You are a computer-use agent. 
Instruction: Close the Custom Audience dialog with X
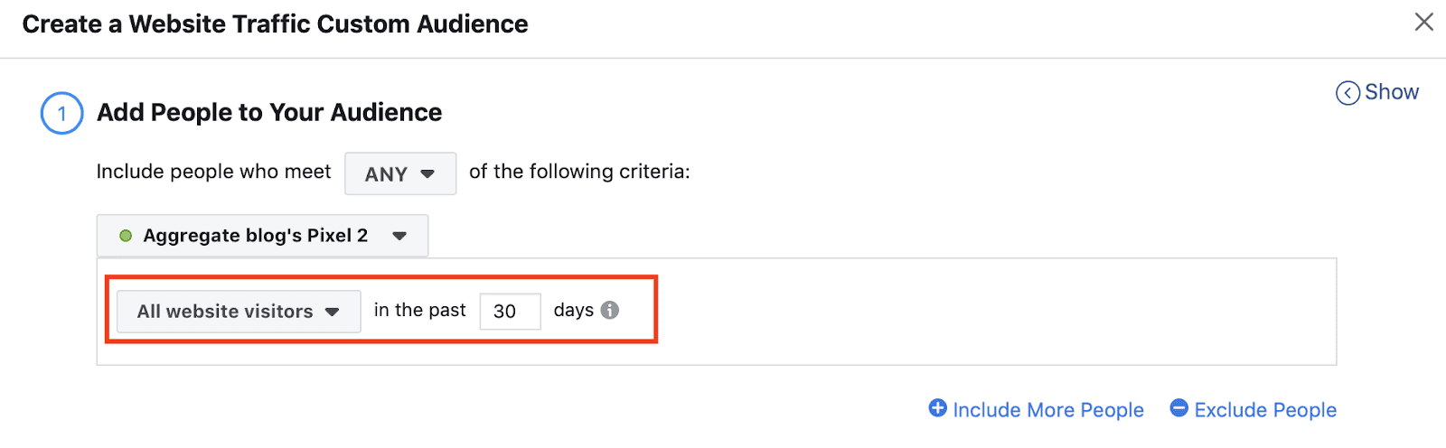tap(1424, 22)
